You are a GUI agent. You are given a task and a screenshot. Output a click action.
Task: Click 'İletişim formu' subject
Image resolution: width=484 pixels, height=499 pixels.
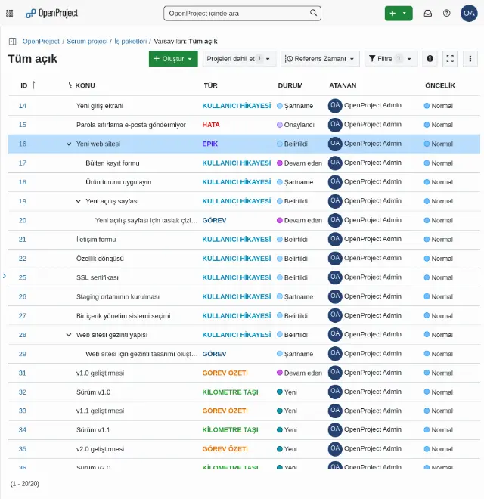point(96,240)
